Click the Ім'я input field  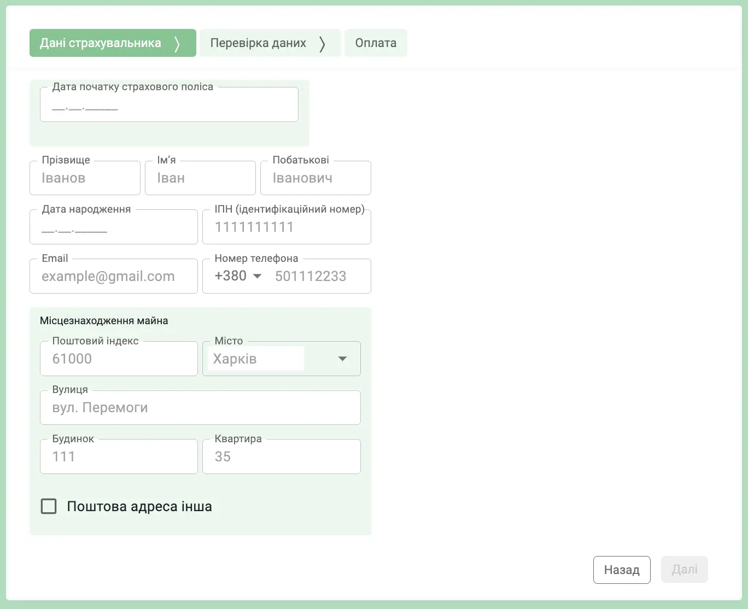(200, 178)
